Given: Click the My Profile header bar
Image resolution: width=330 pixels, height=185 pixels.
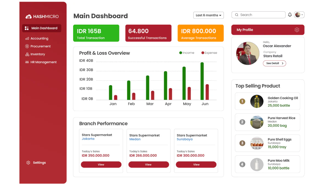Looking at the screenshot, I should [268, 30].
